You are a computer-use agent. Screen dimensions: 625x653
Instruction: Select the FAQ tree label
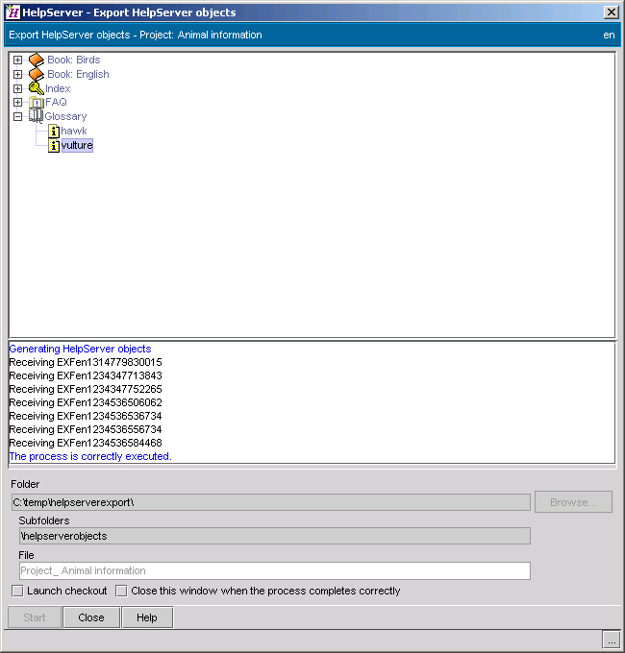[56, 102]
